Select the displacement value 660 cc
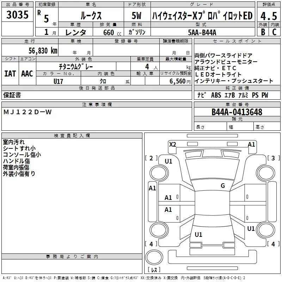Image resolution: width=282 pixels, height=282 pixels. coord(112,32)
